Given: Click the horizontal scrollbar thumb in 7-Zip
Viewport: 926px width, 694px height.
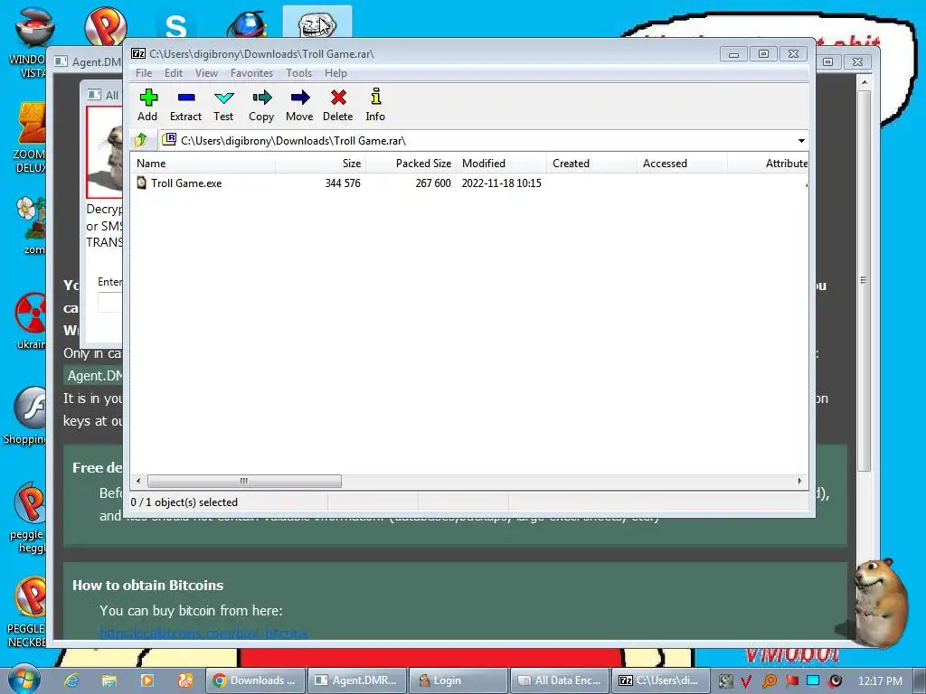Looking at the screenshot, I should coord(244,481).
